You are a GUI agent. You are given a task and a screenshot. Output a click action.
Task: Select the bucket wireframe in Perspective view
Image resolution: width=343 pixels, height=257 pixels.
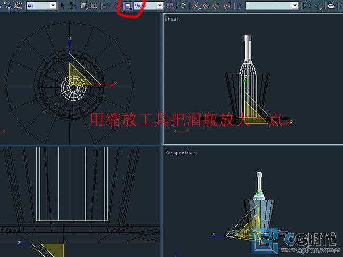click(x=259, y=215)
